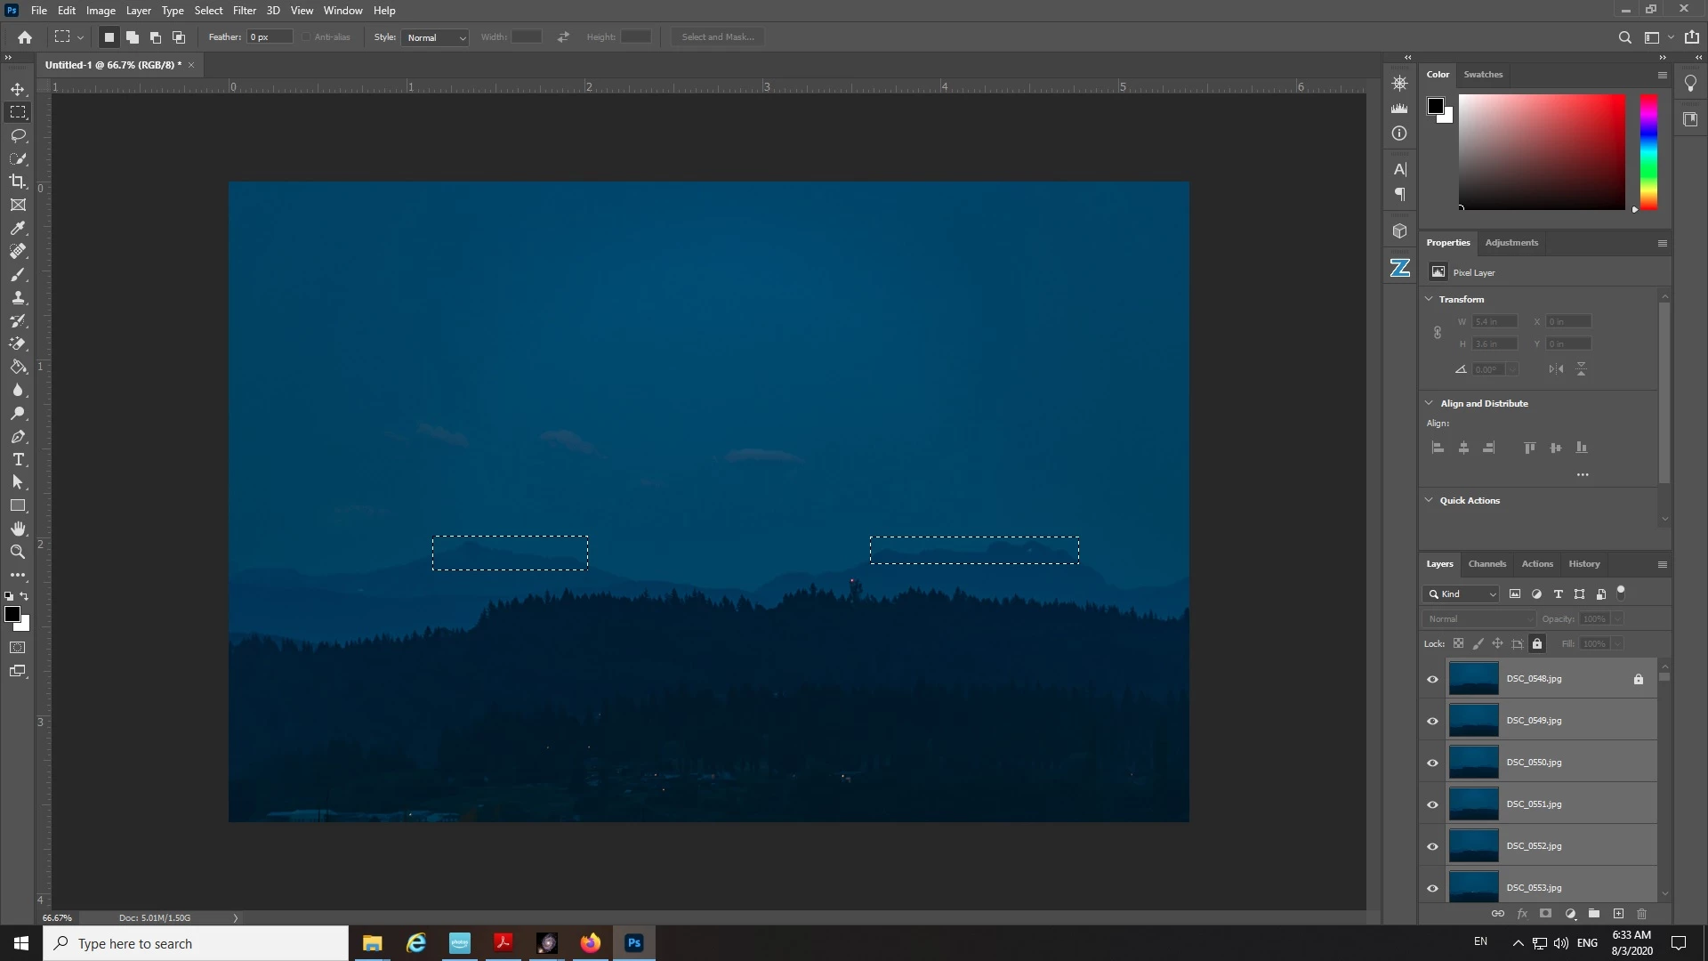Click the Feather input field
This screenshot has height=961, width=1708.
click(270, 37)
